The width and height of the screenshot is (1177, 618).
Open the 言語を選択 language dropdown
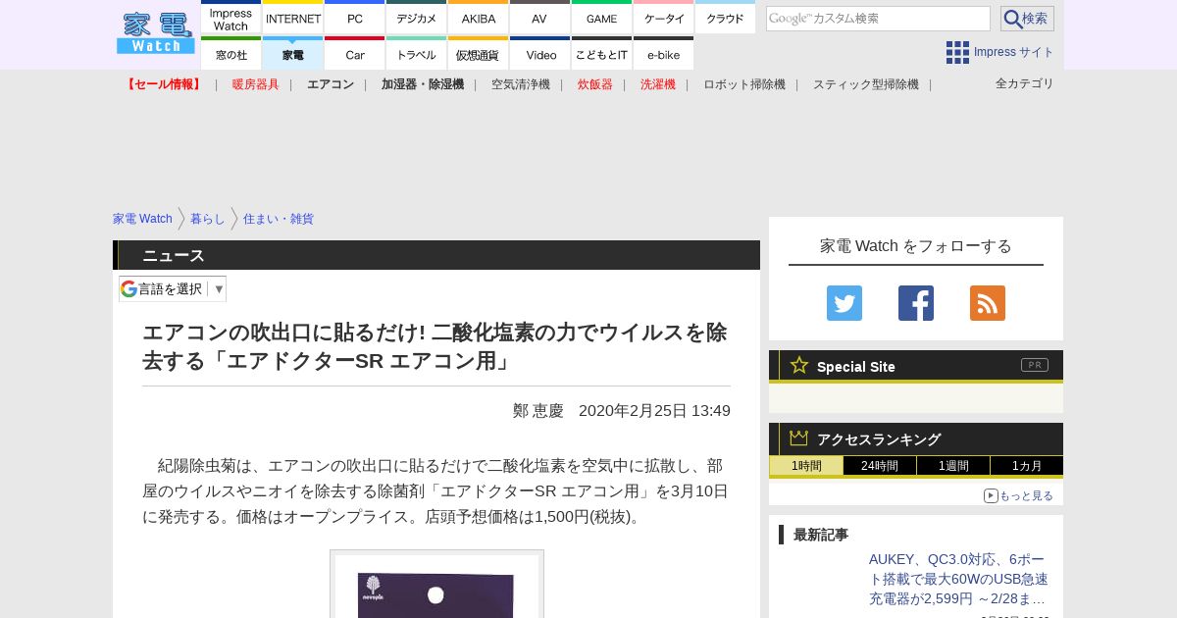(173, 288)
